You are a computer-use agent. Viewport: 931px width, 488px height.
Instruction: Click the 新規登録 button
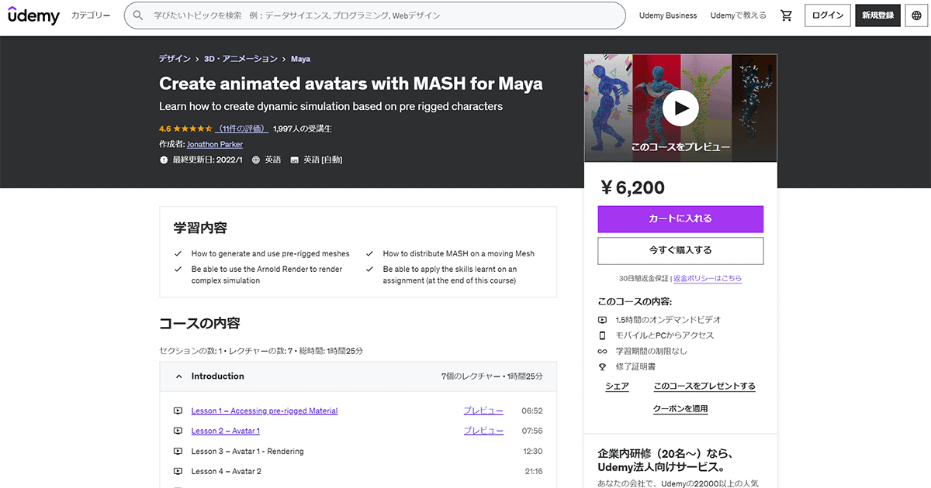(x=877, y=15)
